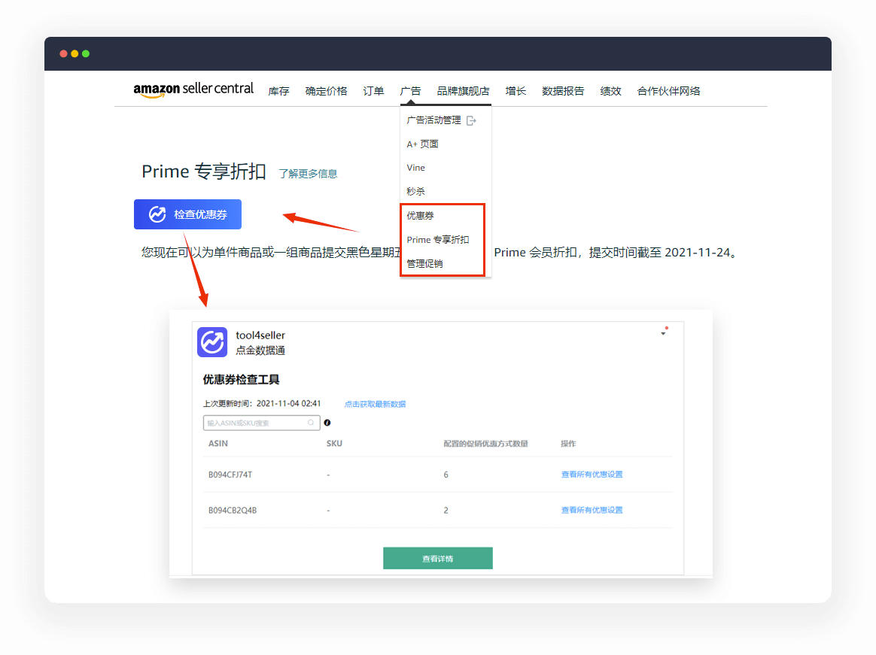Open 查看所有优惠设置 for B094CFJ74T

tap(592, 475)
